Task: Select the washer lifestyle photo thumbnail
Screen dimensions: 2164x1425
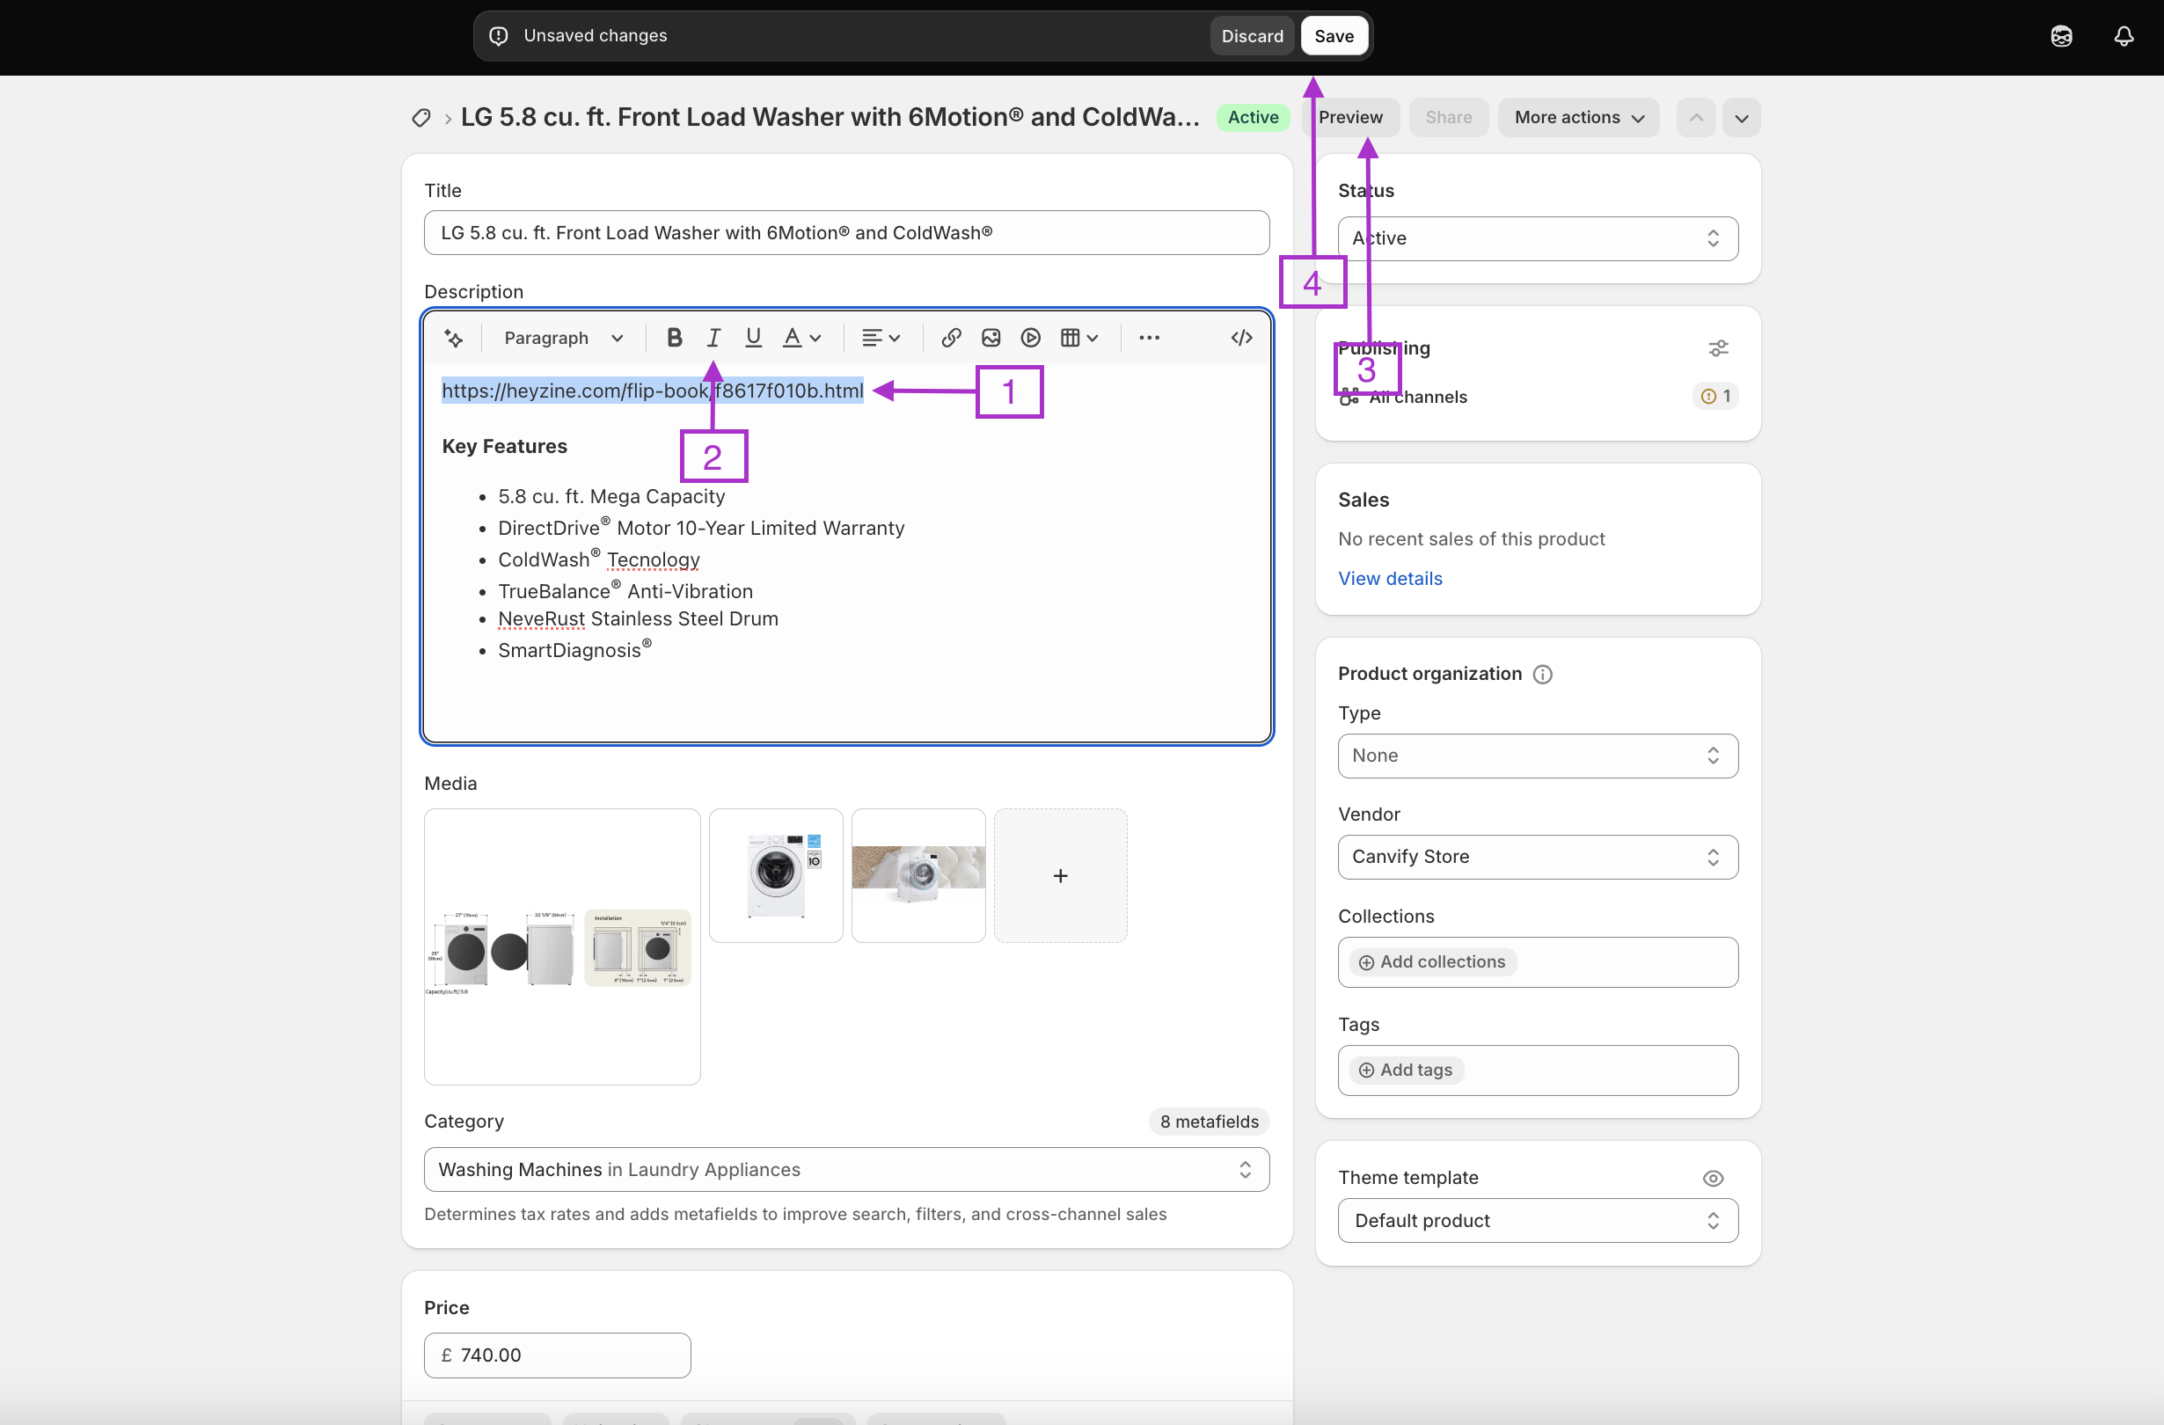Action: pos(918,876)
